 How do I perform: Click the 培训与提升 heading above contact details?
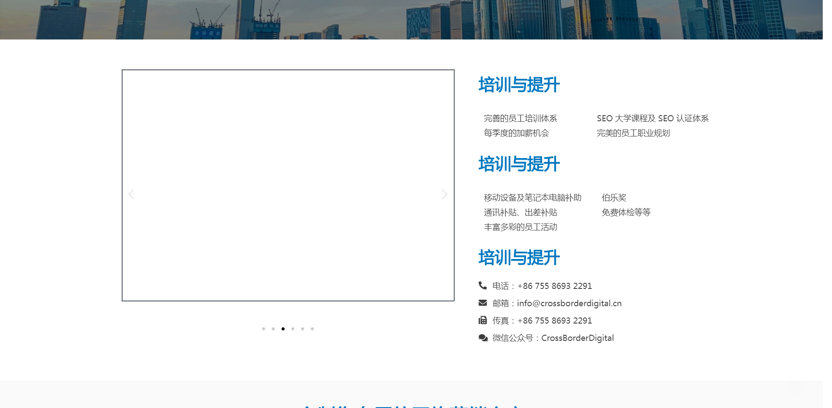click(x=519, y=258)
